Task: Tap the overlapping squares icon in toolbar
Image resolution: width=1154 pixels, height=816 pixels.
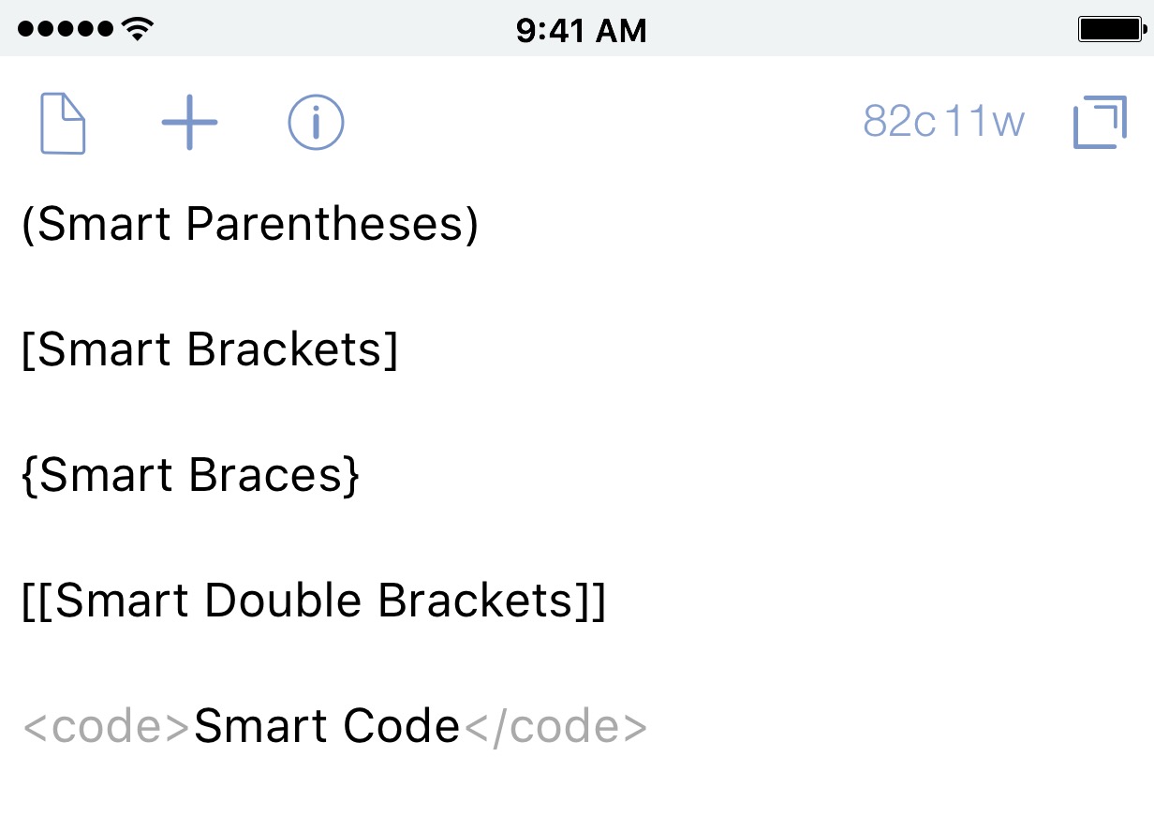Action: pos(1099,122)
